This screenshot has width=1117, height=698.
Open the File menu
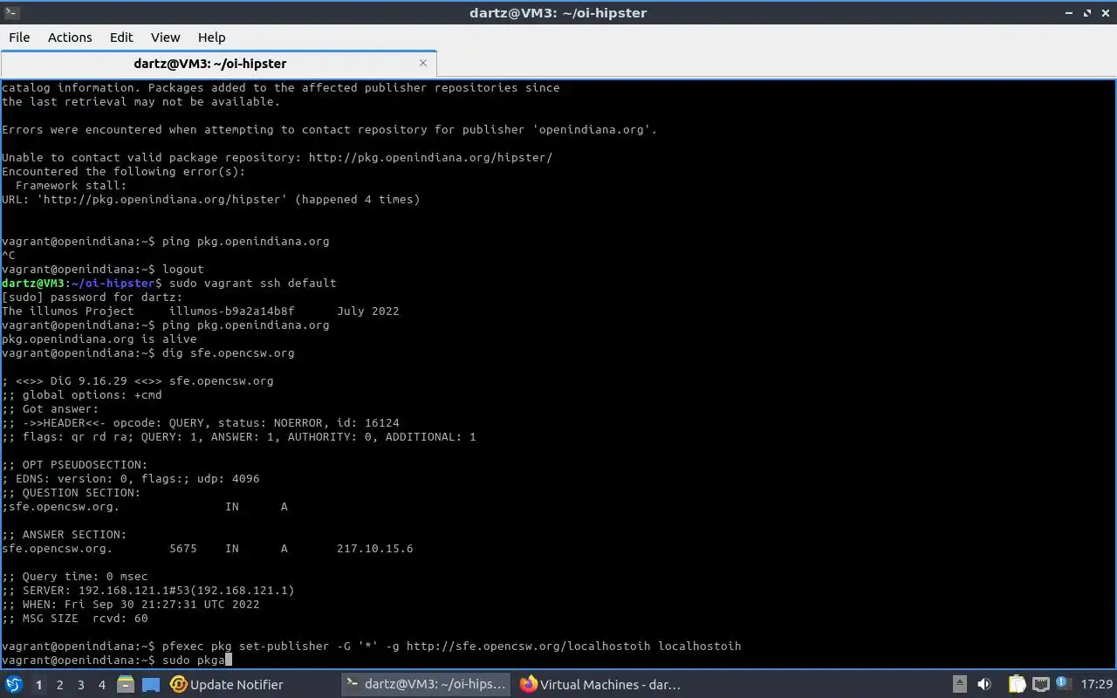[19, 38]
